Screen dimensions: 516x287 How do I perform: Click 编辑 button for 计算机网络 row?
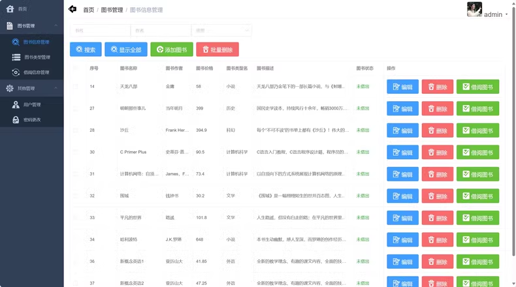(x=402, y=174)
